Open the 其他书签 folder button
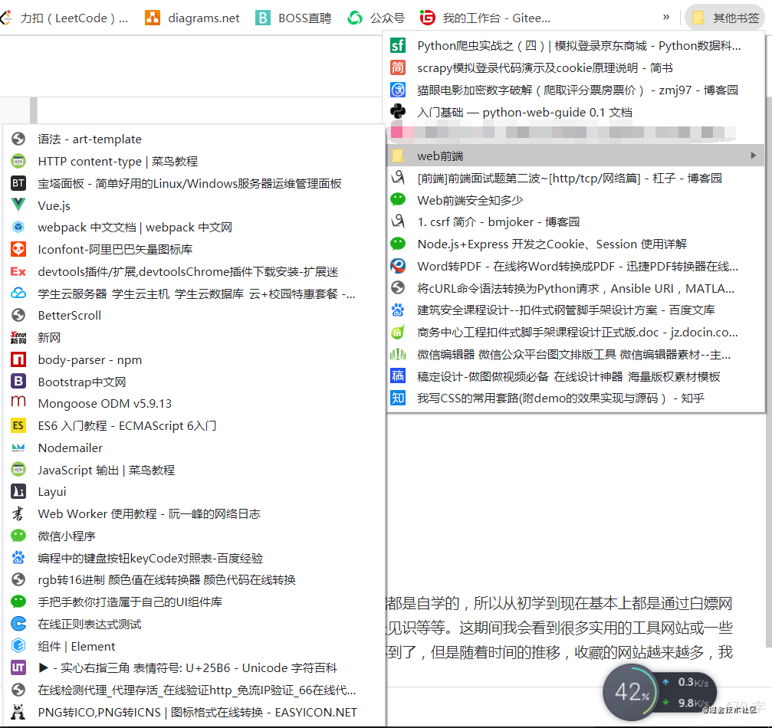The image size is (772, 728). tap(725, 18)
